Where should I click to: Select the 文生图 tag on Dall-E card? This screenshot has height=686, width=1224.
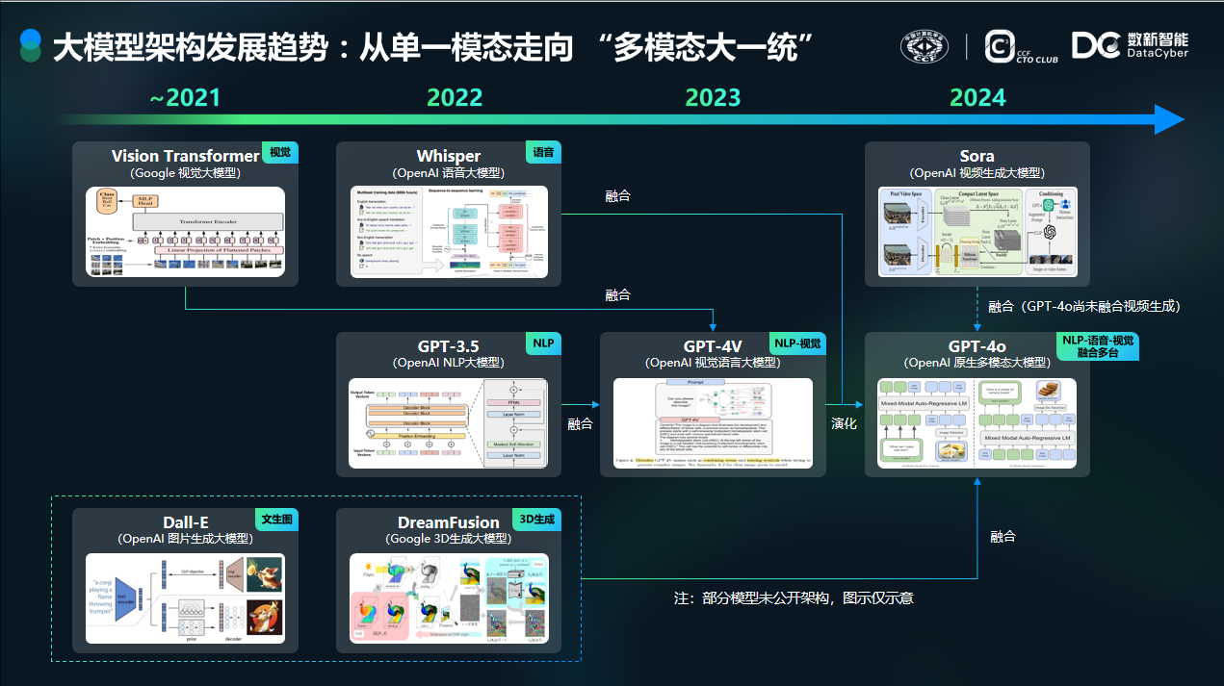click(x=276, y=519)
